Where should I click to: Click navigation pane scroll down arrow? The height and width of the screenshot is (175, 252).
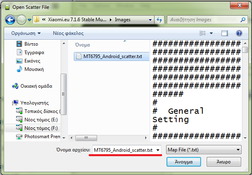[x=64, y=138]
